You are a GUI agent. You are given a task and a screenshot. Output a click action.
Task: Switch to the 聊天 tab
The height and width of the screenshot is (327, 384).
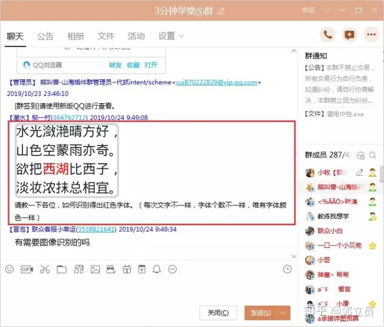15,36
